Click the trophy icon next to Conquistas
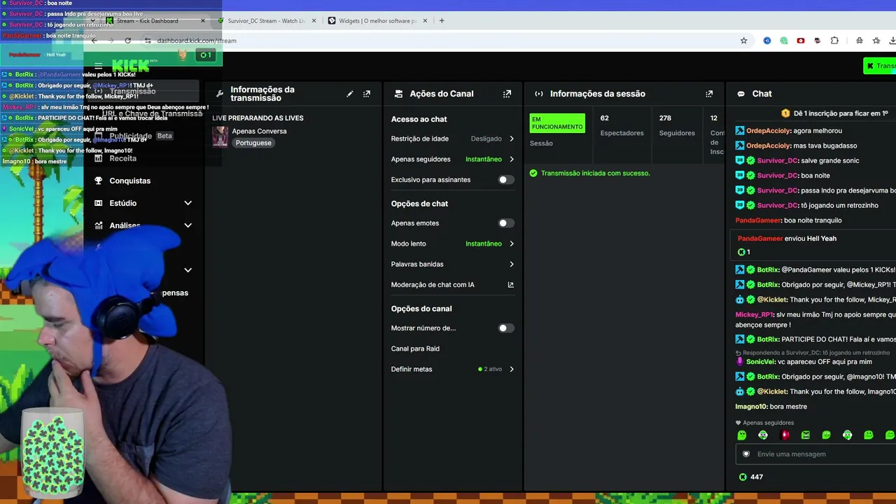896x504 pixels. click(99, 181)
